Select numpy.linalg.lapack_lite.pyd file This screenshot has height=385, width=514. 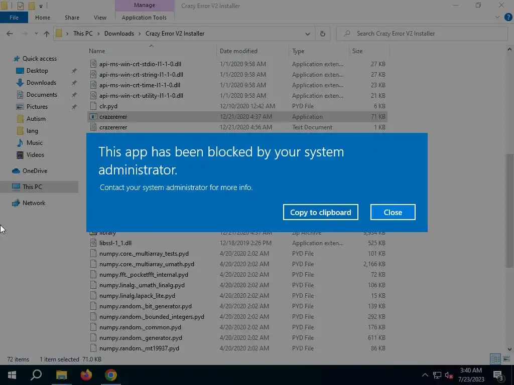pos(137,296)
